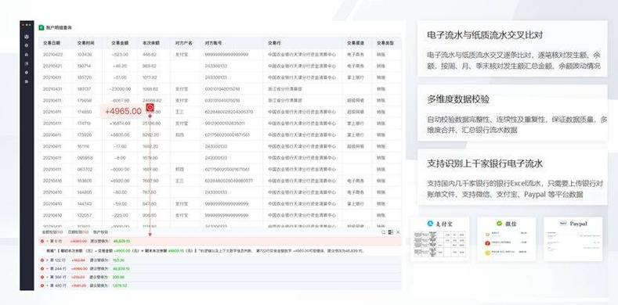This screenshot has height=305, width=618.
Task: Select suggested value 1,679.52 for 第 480 行
Action: coord(120,285)
